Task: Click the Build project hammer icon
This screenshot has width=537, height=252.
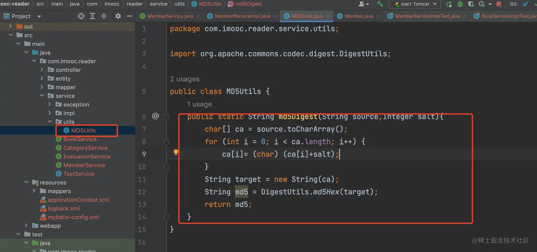Action: click(x=380, y=4)
